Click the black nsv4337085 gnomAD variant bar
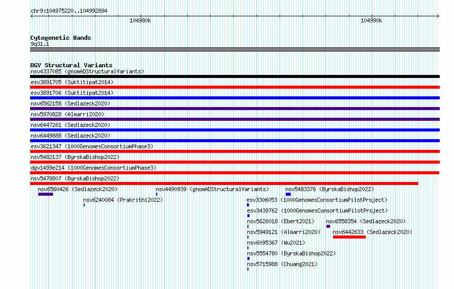454x289 pixels. 235,76
